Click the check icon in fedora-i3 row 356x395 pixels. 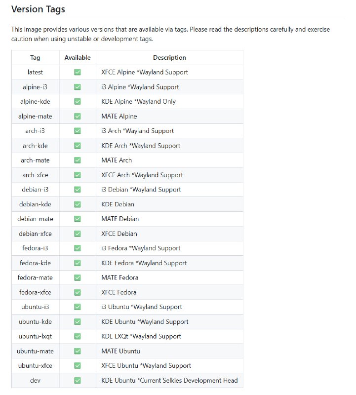78,248
